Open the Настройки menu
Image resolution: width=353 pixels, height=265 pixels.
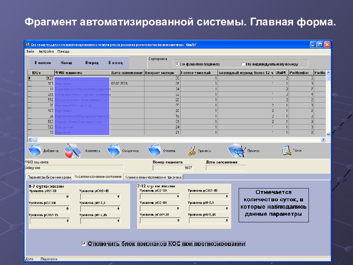(46, 52)
